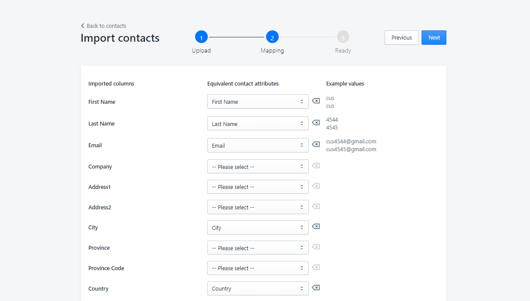The width and height of the screenshot is (530, 301).
Task: Select an attribute for Address2 column
Action: click(257, 207)
